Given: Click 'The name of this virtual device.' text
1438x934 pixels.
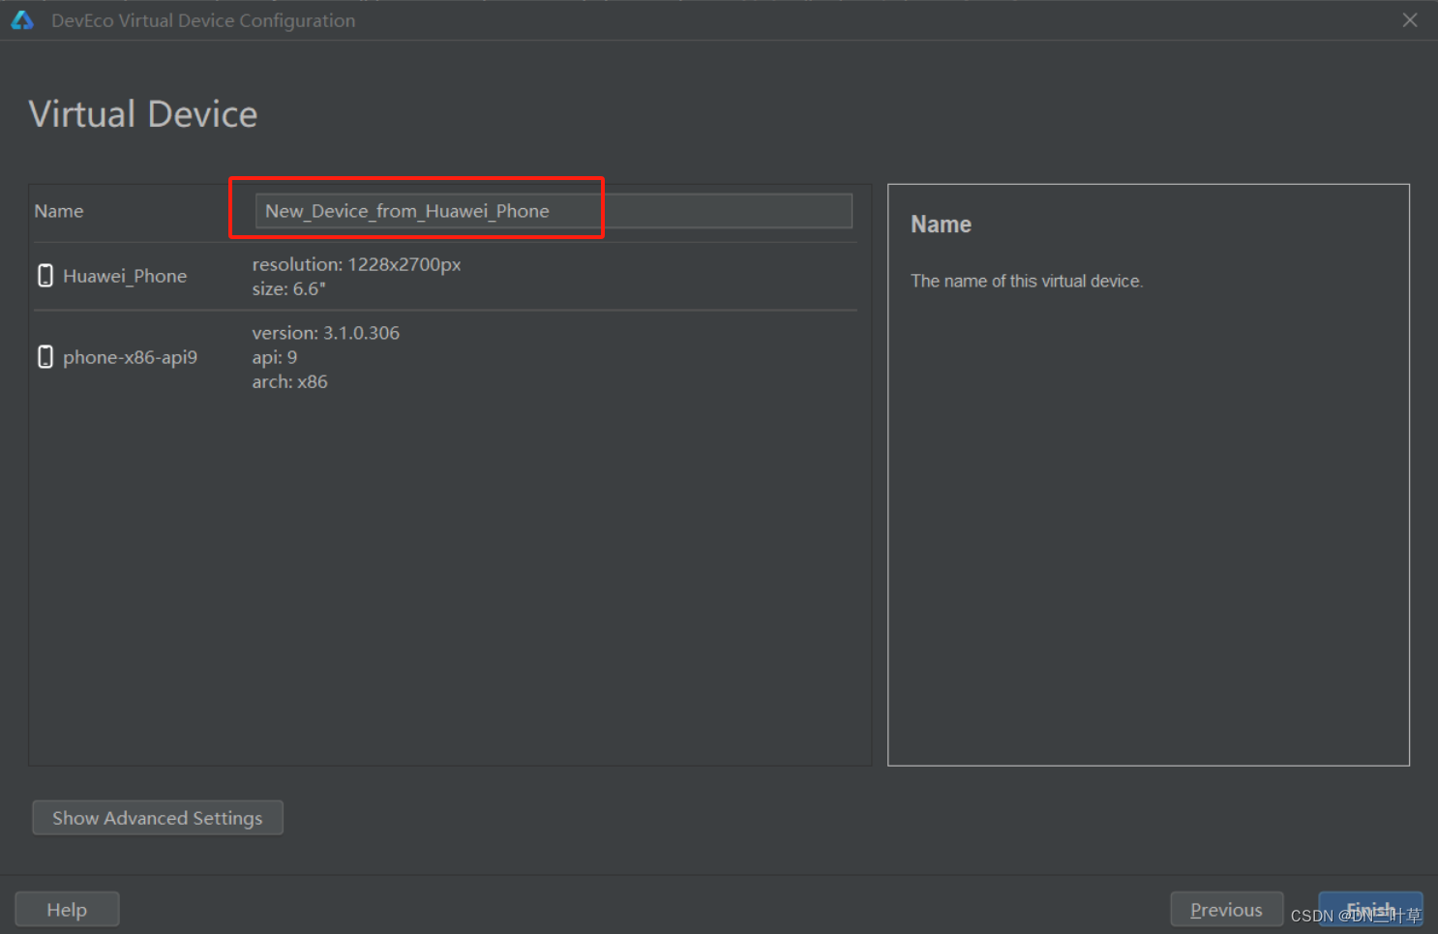Looking at the screenshot, I should pyautogui.click(x=1027, y=281).
